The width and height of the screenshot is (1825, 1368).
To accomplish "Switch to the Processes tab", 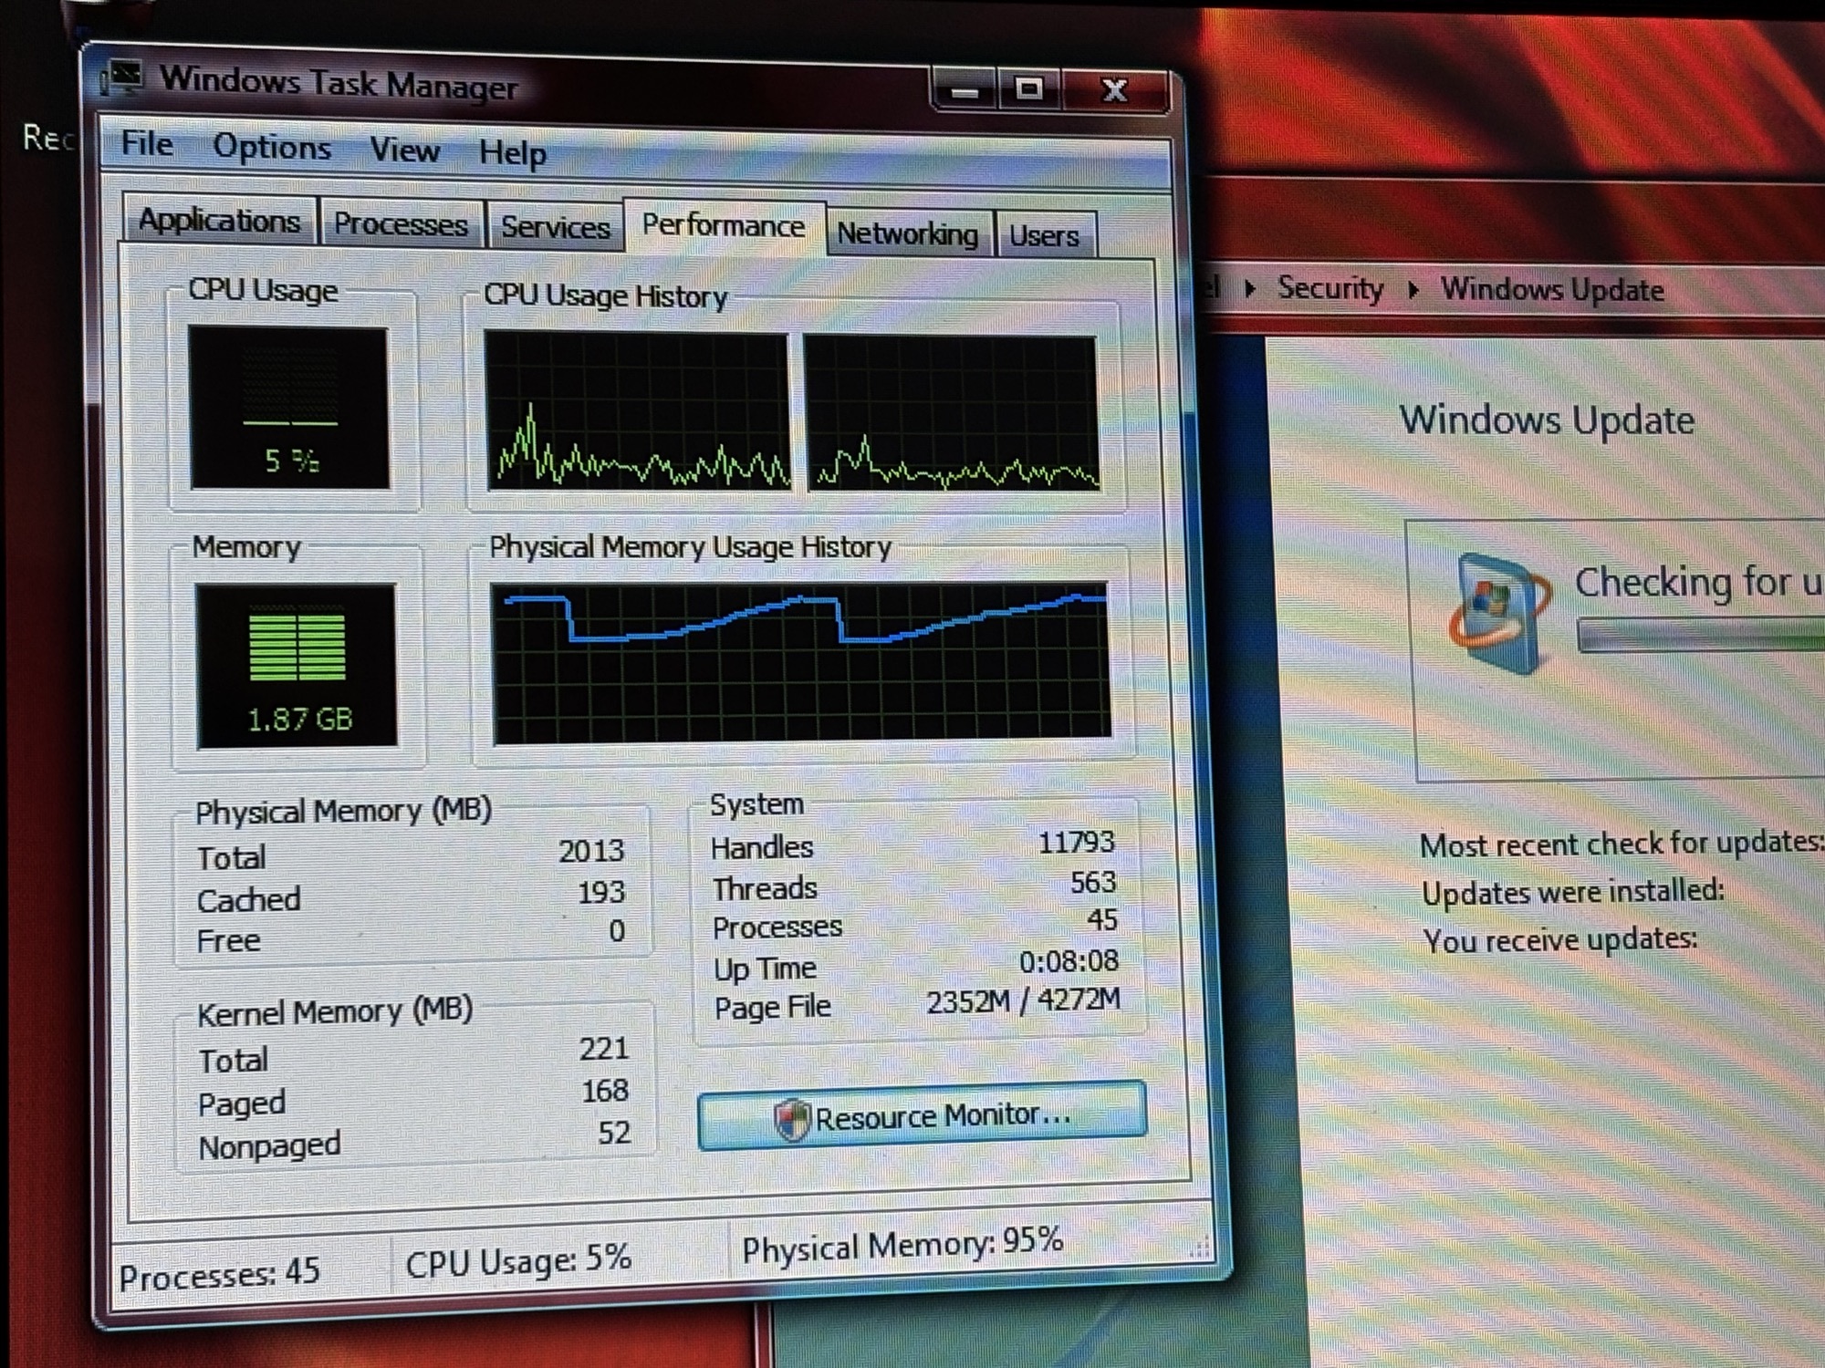I will tap(401, 224).
